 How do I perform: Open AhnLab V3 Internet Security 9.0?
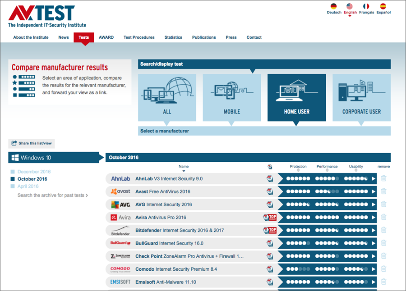tap(169, 178)
